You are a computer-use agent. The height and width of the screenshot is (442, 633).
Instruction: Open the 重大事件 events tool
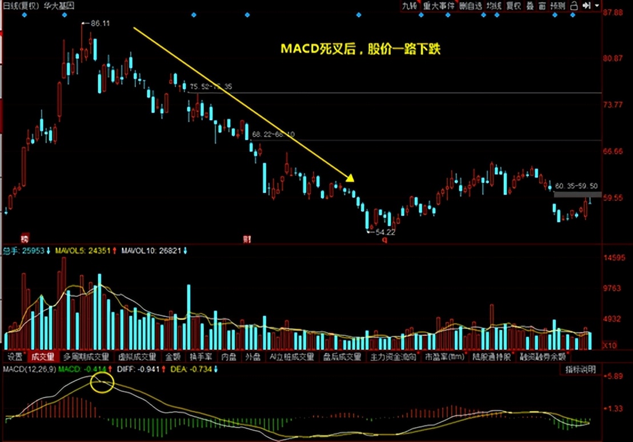[439, 6]
